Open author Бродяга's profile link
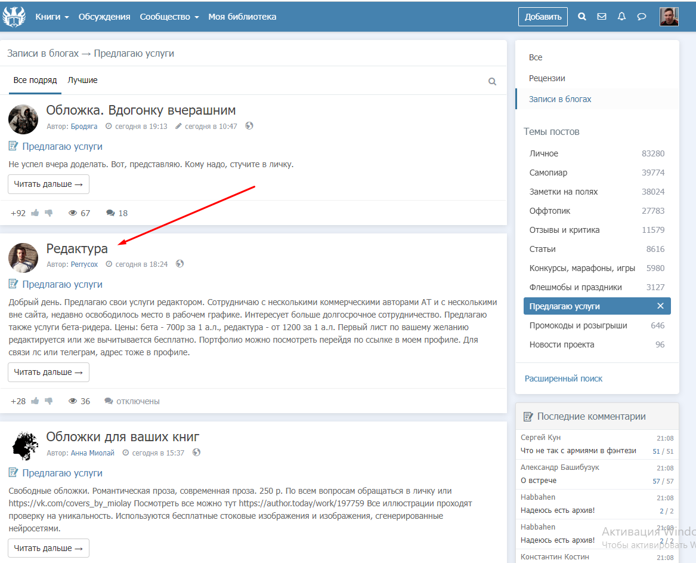The width and height of the screenshot is (696, 563). pos(84,127)
